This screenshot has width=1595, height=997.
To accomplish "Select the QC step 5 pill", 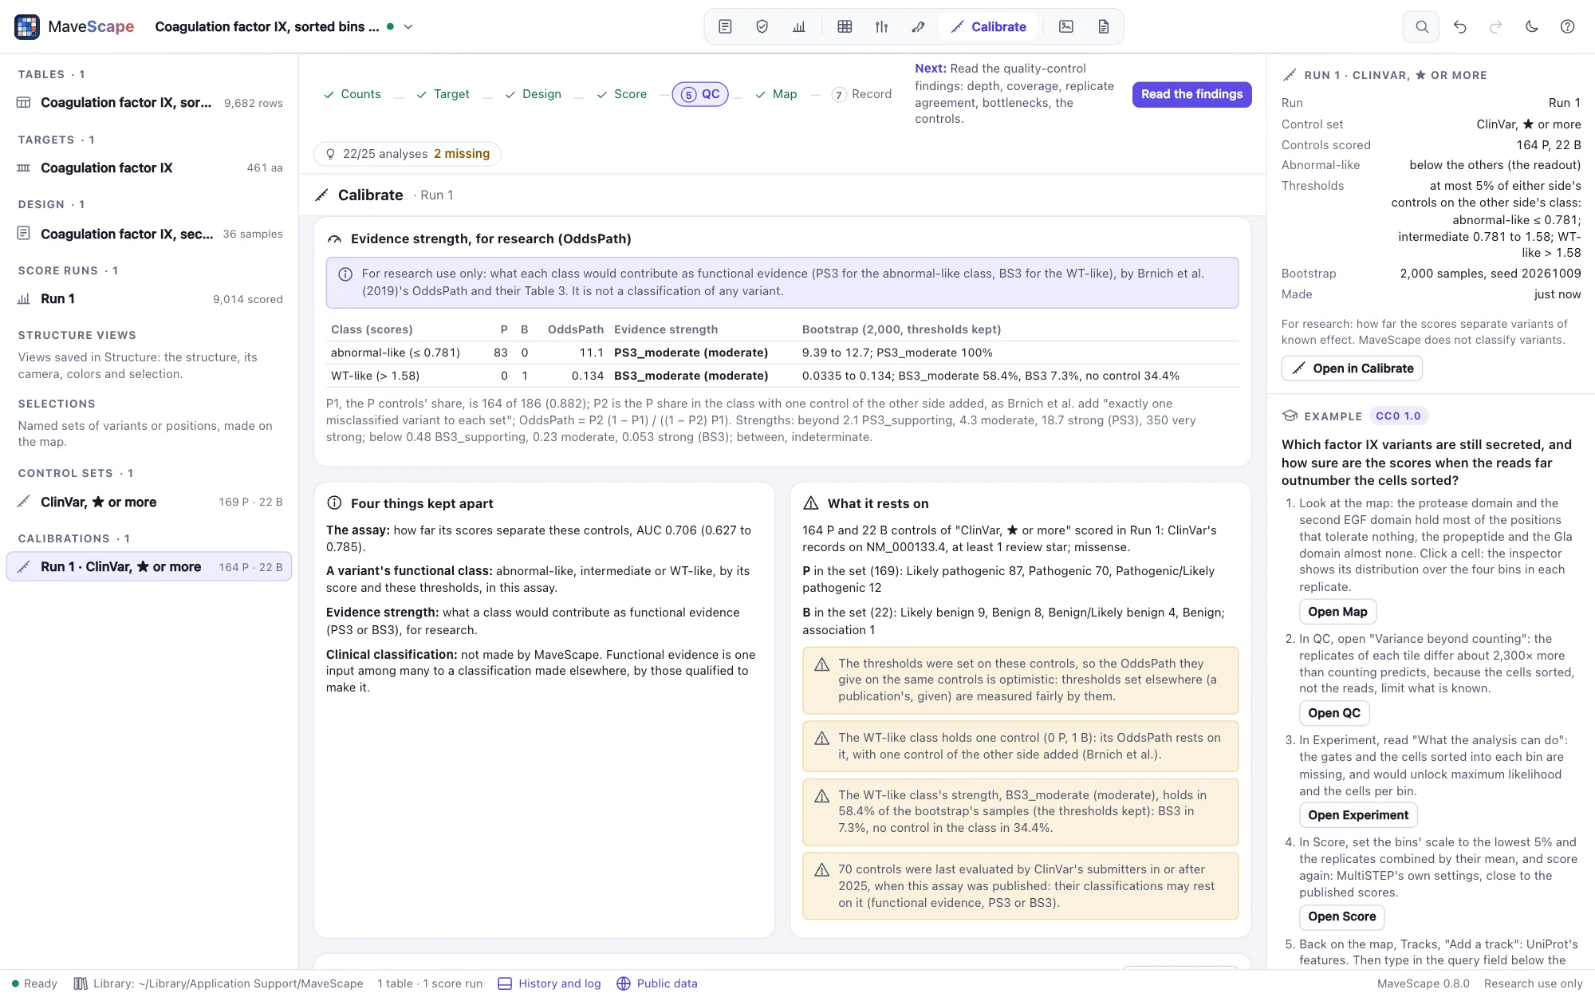I will pyautogui.click(x=700, y=94).
